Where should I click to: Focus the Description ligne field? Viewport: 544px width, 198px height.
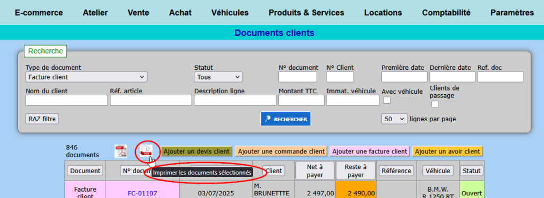click(235, 100)
